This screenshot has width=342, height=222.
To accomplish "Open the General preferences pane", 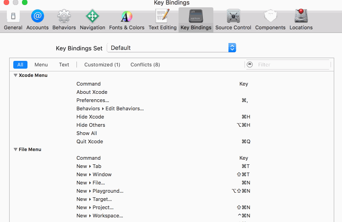I will pos(13,20).
